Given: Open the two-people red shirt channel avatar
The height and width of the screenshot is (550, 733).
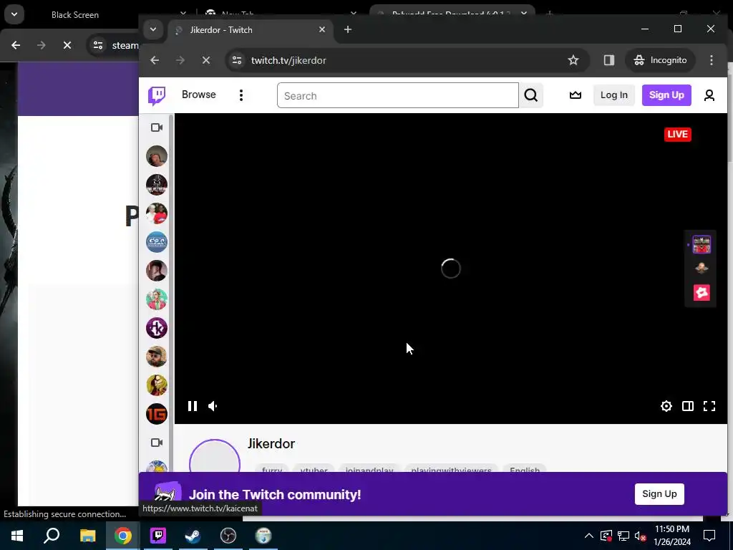Looking at the screenshot, I should [x=157, y=213].
